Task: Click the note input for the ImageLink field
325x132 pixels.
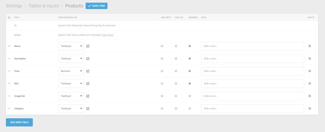Action: coord(252,96)
